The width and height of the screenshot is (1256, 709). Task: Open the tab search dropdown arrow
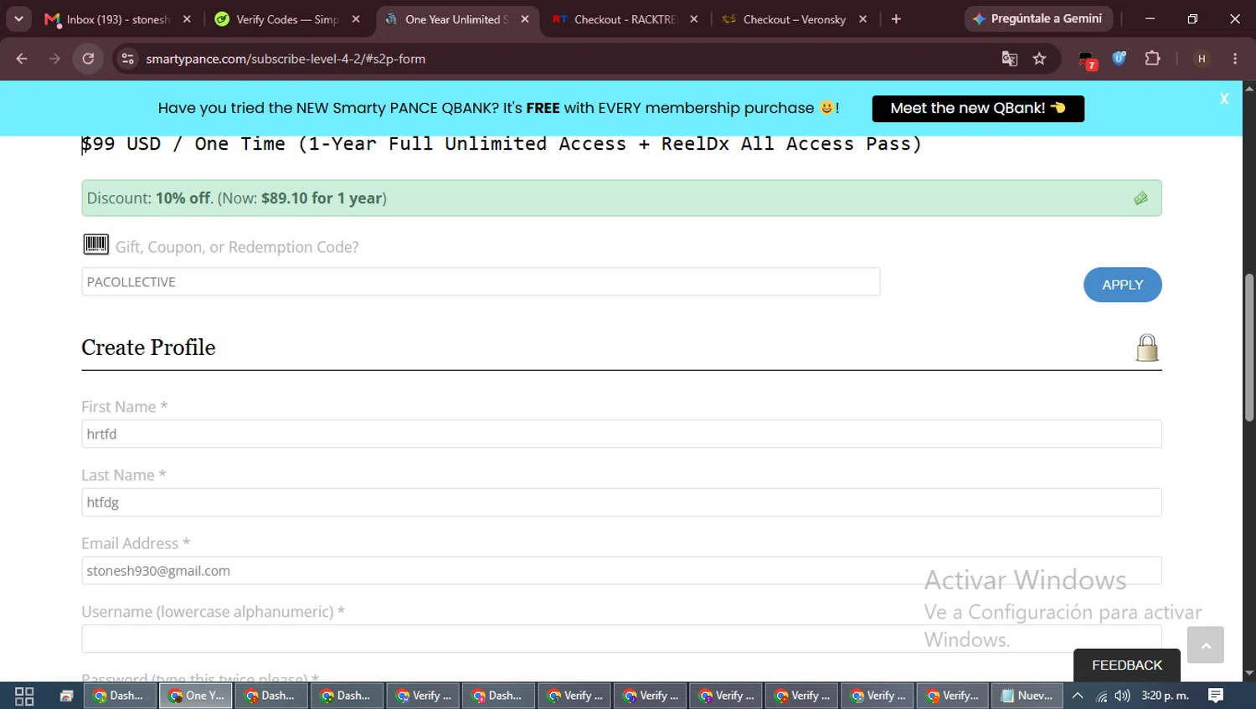pos(18,18)
